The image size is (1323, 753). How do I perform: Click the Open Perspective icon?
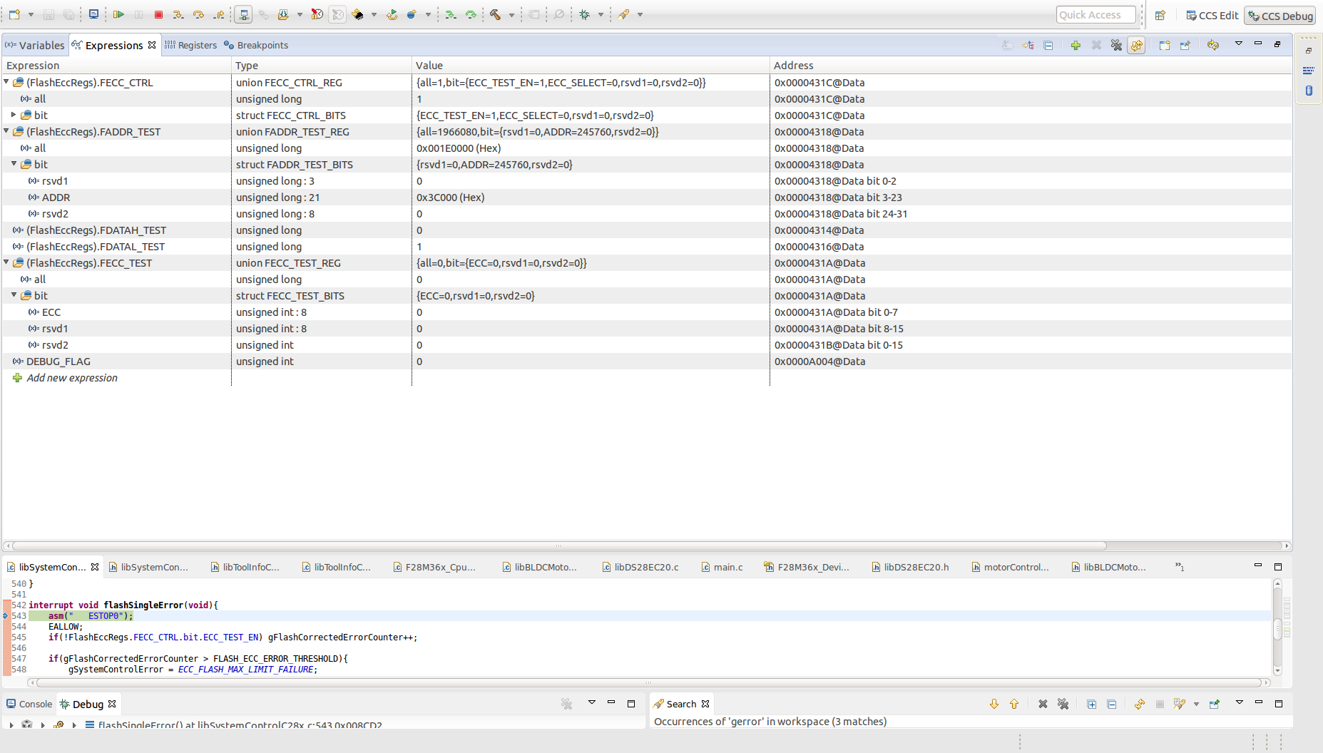click(x=1160, y=15)
